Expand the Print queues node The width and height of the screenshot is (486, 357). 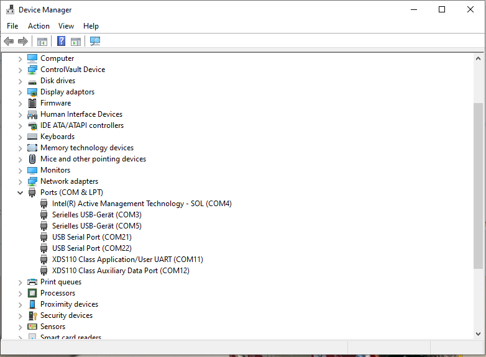[x=20, y=282]
